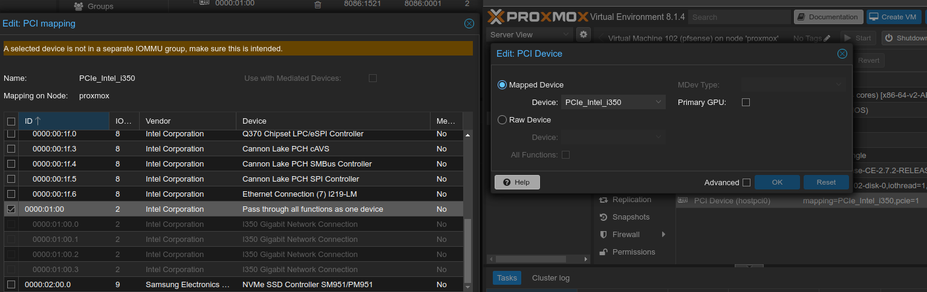Click Reset in the PCI Device dialog

coord(826,182)
